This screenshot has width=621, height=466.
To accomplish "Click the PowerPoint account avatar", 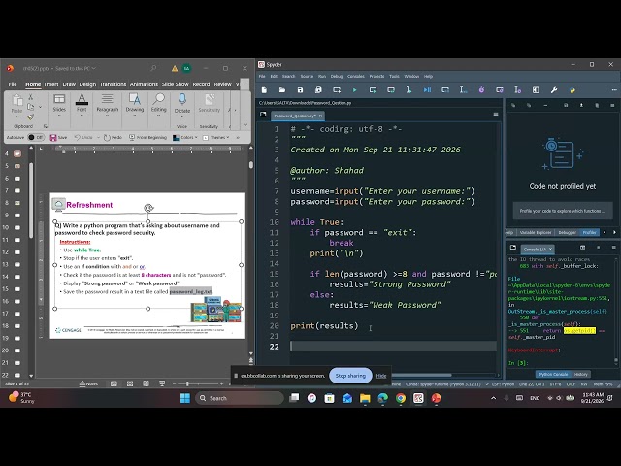I will (186, 69).
